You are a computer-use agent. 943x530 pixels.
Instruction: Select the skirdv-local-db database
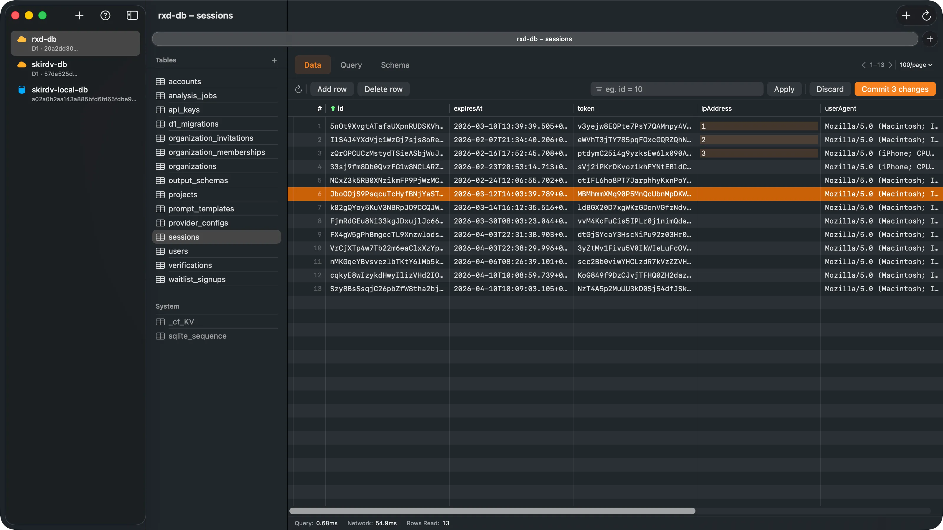pyautogui.click(x=75, y=94)
